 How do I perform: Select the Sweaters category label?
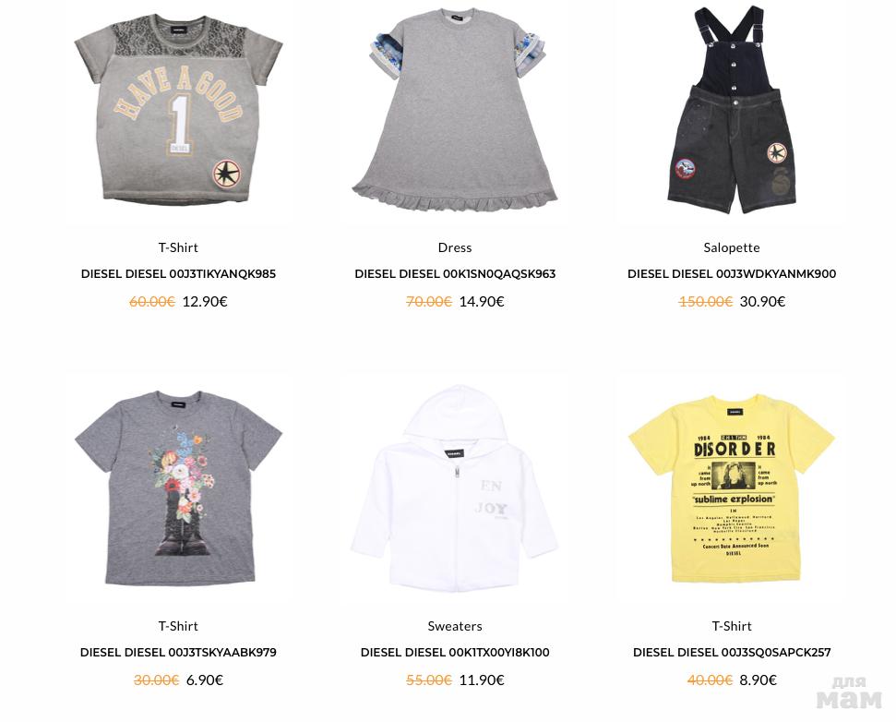tap(455, 626)
